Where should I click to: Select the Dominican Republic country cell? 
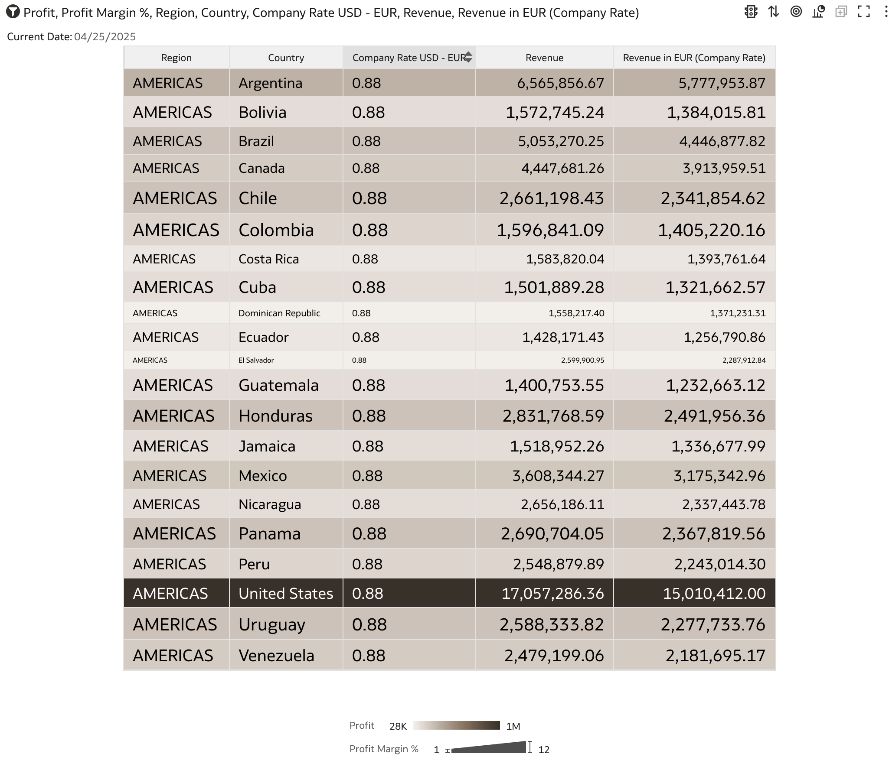coord(286,313)
